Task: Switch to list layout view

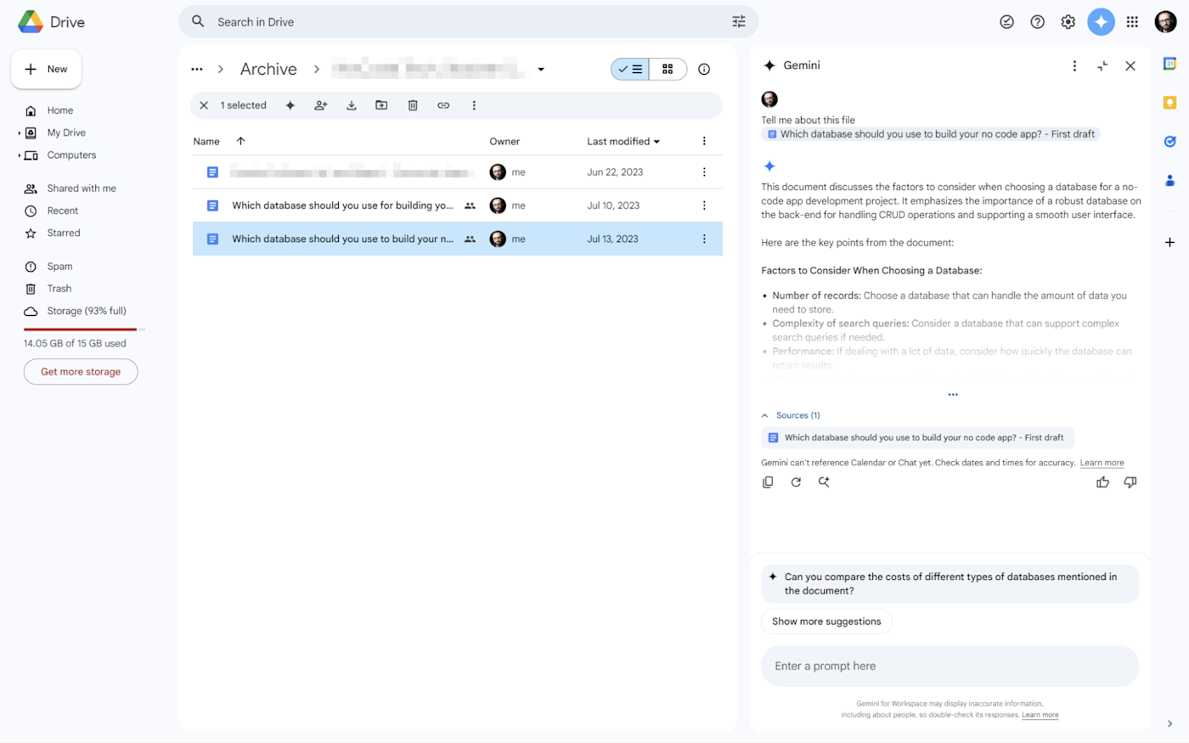Action: pyautogui.click(x=630, y=70)
